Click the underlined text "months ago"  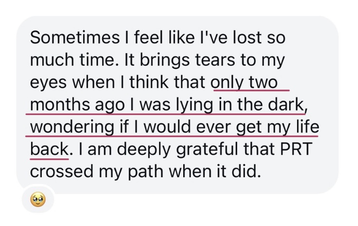click(x=77, y=105)
